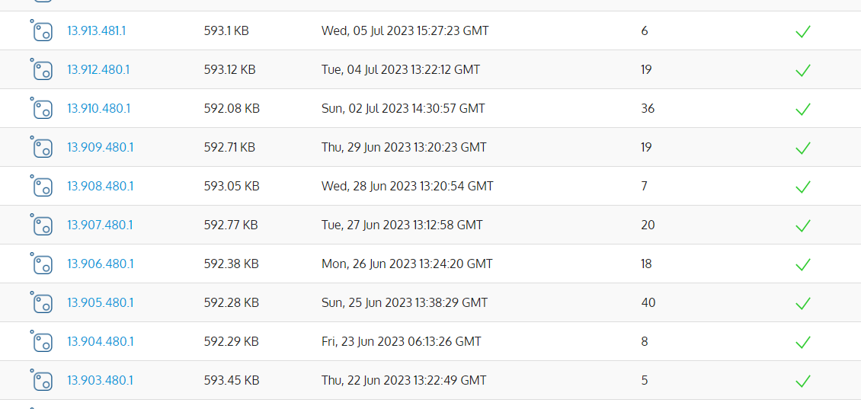
Task: Click the package icon beside 13.905.480.1
Action: (x=41, y=303)
